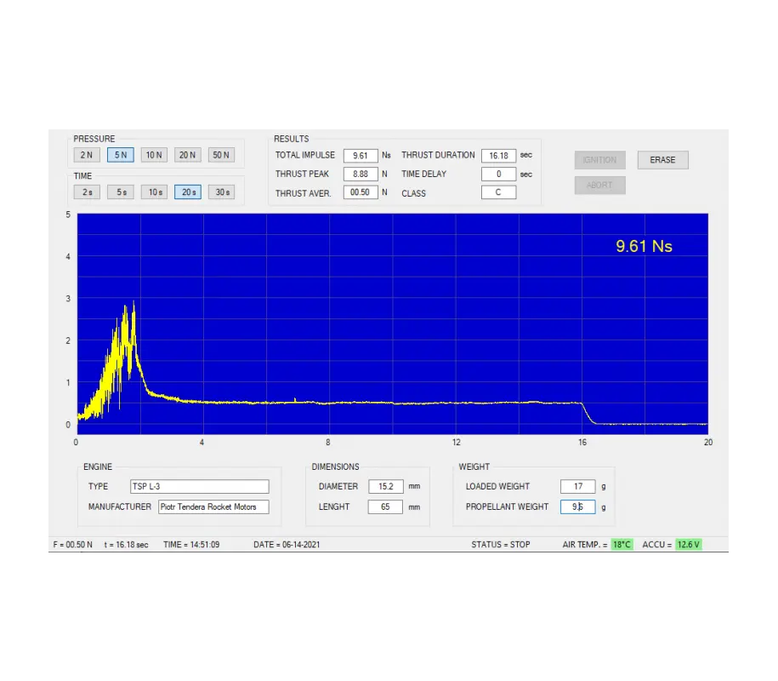Click the TOTAL IMPULSE label

tap(305, 155)
